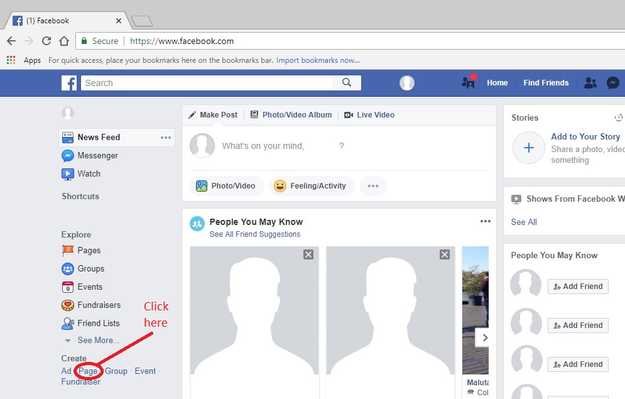Screen dimensions: 625x399
Task: Click Import bookmarks now link
Action: click(x=318, y=60)
